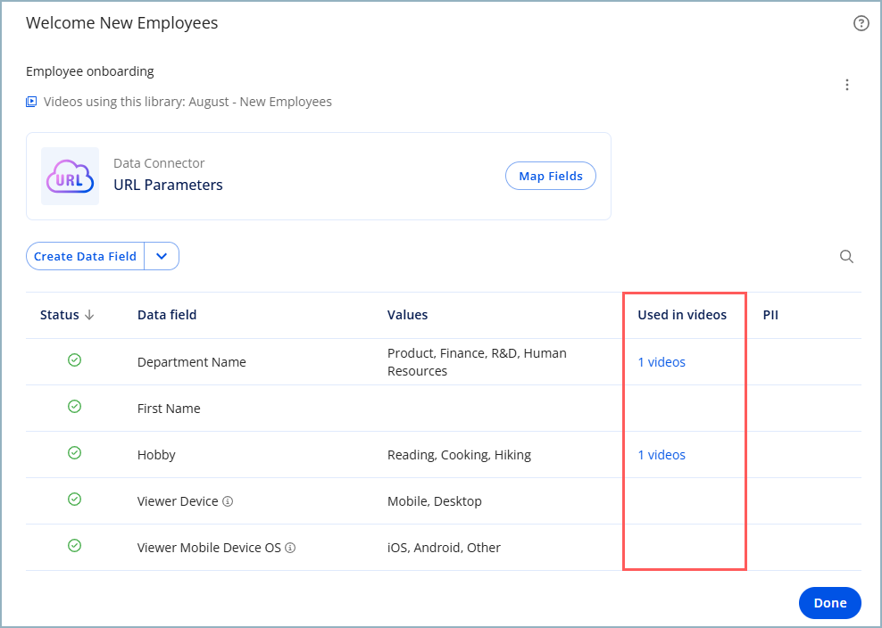Open the help question mark icon
Screen dimensions: 882x628
(861, 23)
